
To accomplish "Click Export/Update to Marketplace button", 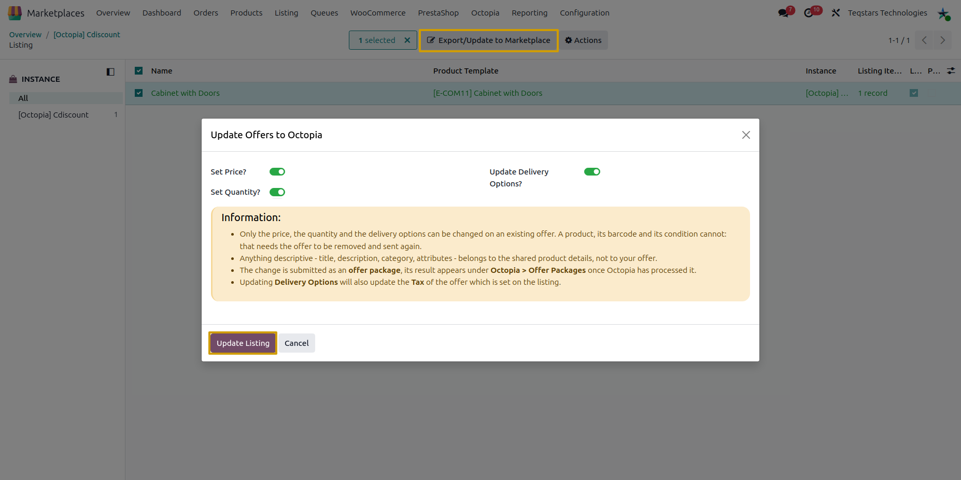I will coord(488,40).
